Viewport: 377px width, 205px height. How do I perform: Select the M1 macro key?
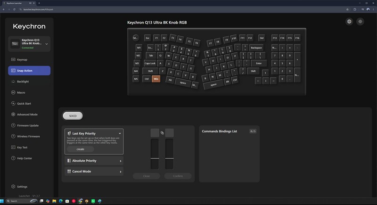(x=139, y=48)
